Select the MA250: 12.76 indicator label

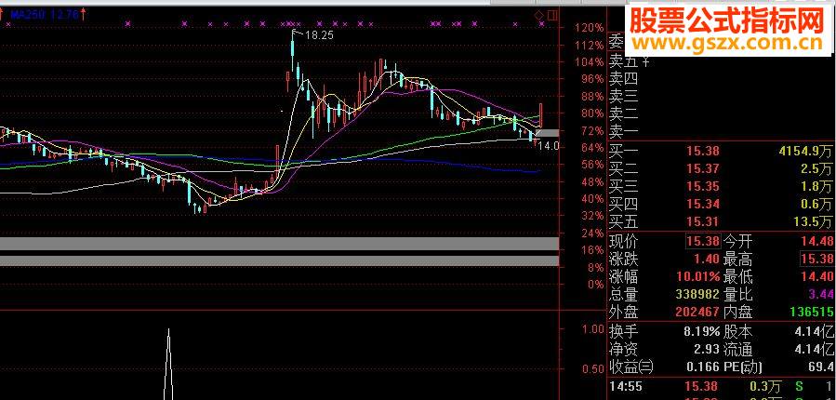[x=45, y=15]
